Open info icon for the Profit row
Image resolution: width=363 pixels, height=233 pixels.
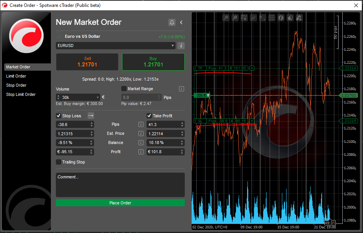coord(141,152)
